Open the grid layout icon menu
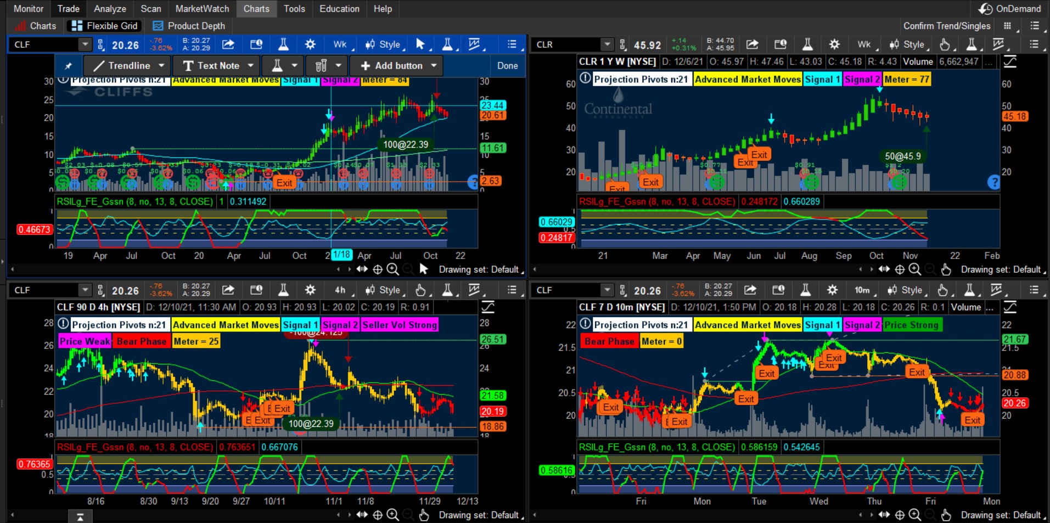The width and height of the screenshot is (1050, 523). click(x=1008, y=26)
